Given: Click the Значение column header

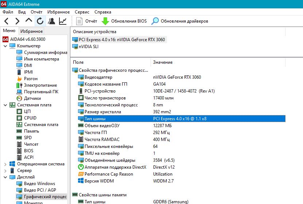Looking at the screenshot, I should pyautogui.click(x=163, y=62).
